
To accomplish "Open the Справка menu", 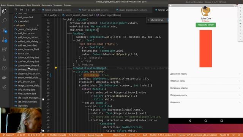I will [x=68, y=5].
